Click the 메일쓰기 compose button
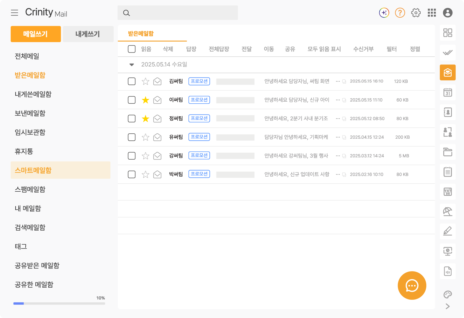Screen dimensions: 464x318 [36, 34]
